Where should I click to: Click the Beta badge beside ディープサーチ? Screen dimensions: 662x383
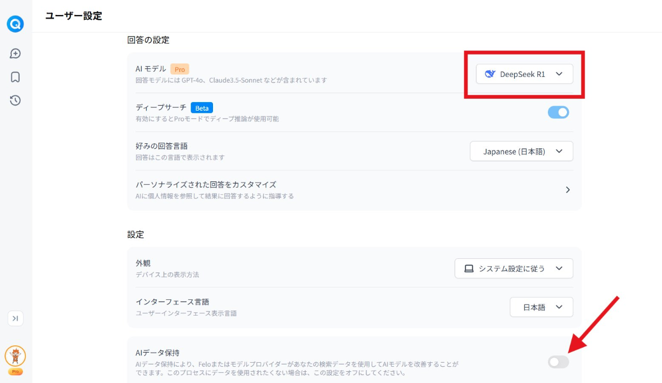point(202,108)
